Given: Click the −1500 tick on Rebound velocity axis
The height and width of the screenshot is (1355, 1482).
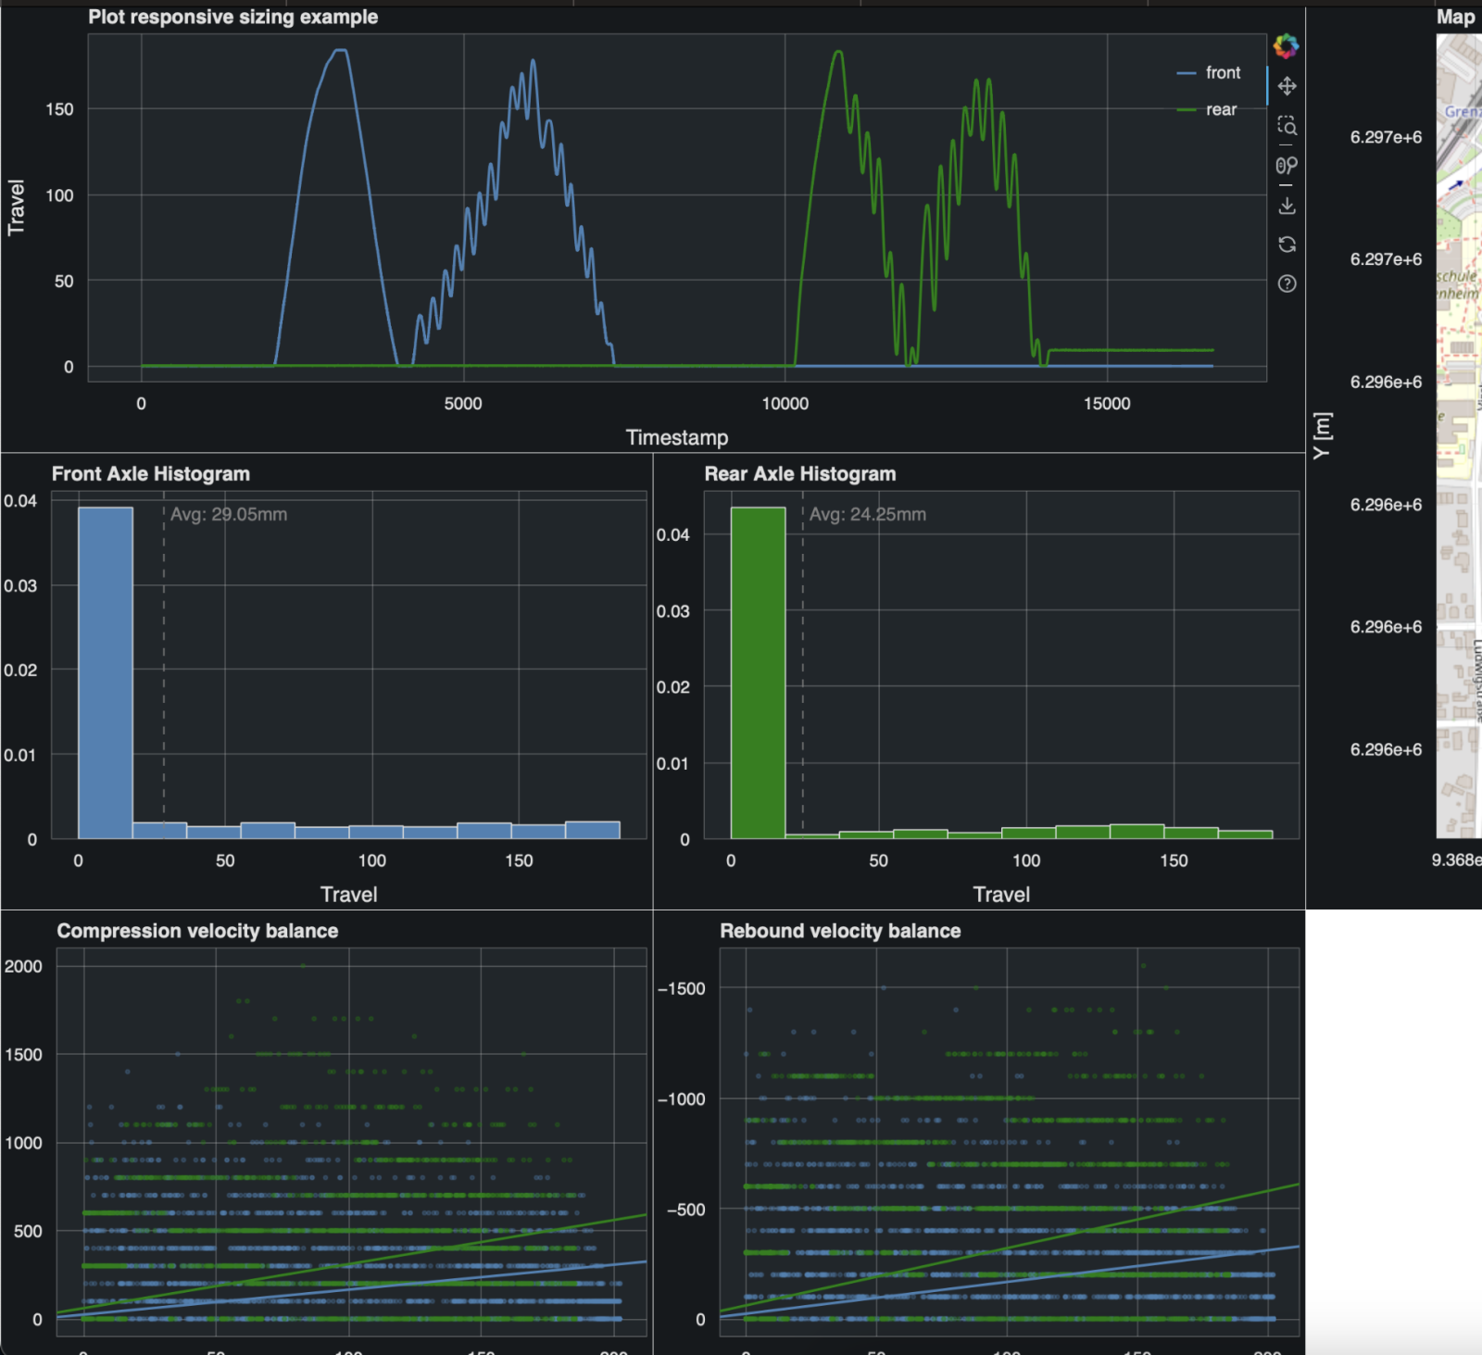Looking at the screenshot, I should tap(682, 988).
